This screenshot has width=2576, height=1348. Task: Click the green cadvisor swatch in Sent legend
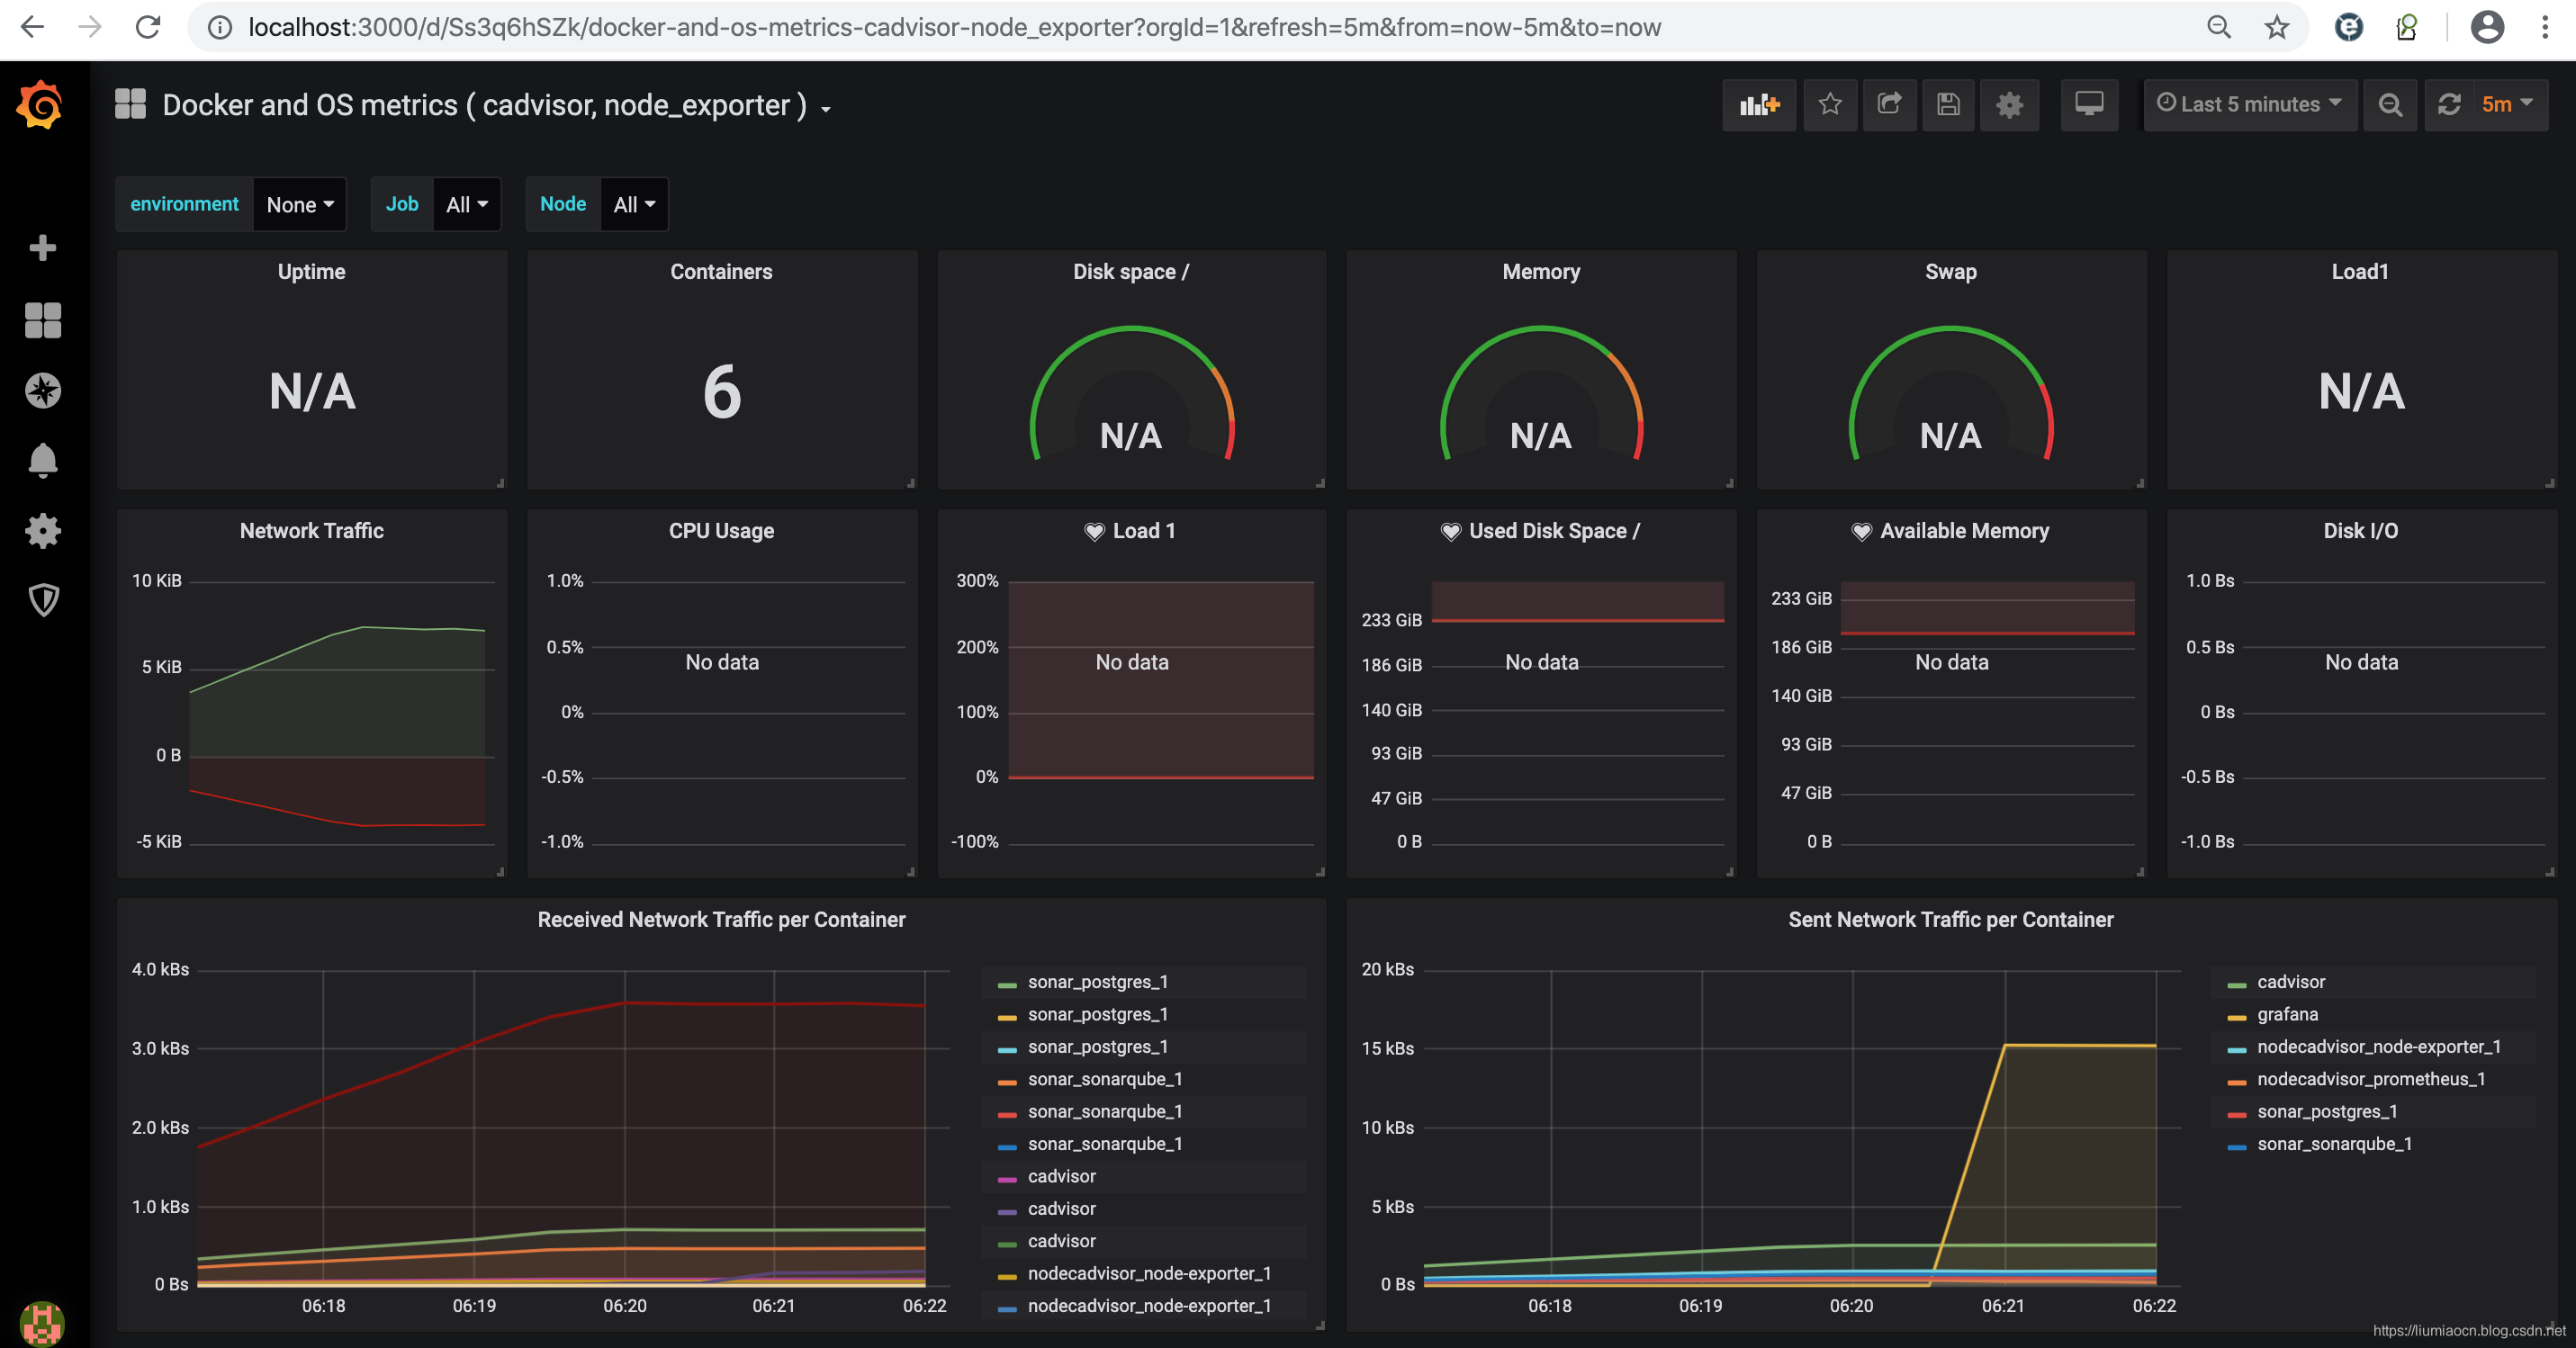click(2237, 986)
